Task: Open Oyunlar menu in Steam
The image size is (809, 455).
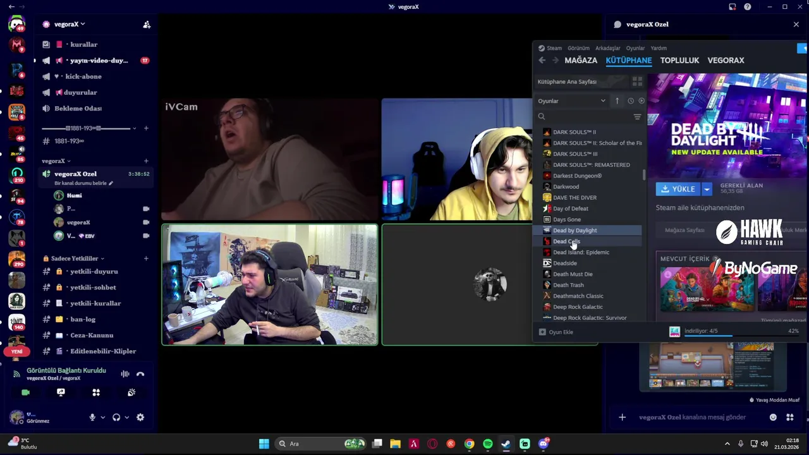Action: click(x=635, y=48)
